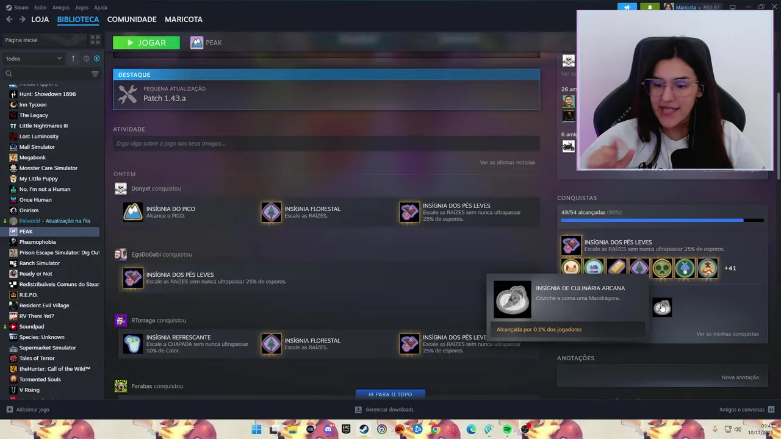Create a Nova anotação note
Image resolution: width=781 pixels, height=439 pixels.
(740, 377)
